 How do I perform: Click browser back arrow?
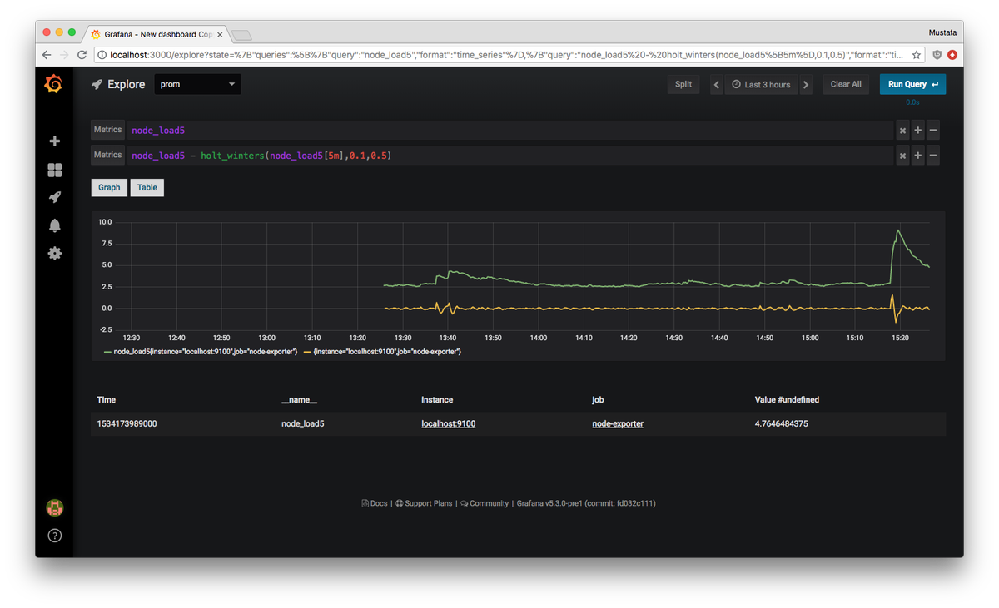47,55
